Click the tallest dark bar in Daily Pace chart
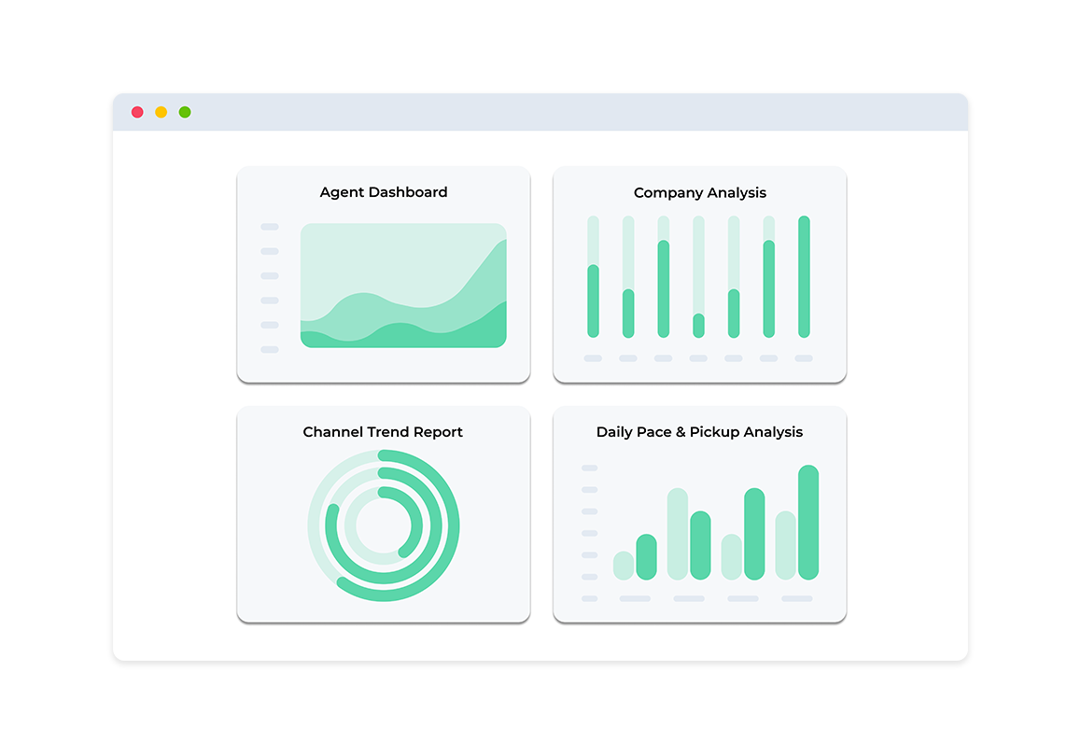 click(808, 522)
